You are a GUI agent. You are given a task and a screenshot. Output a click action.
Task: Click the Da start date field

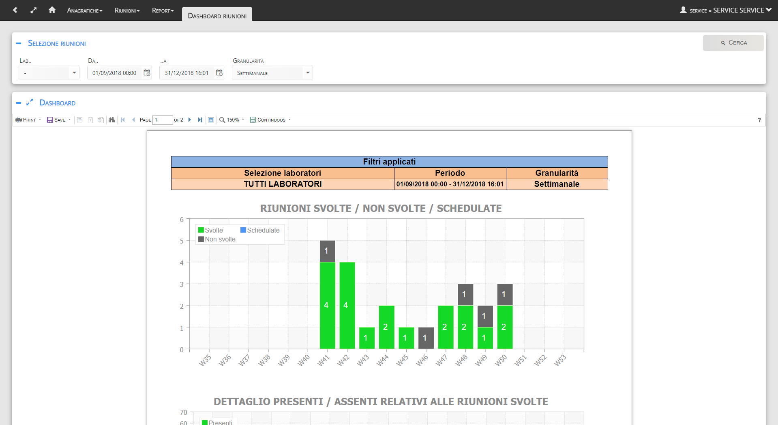point(114,73)
